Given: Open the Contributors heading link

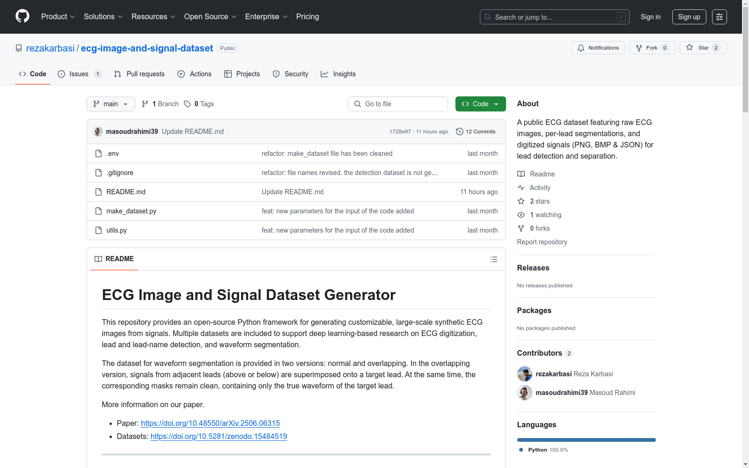Looking at the screenshot, I should [x=545, y=353].
